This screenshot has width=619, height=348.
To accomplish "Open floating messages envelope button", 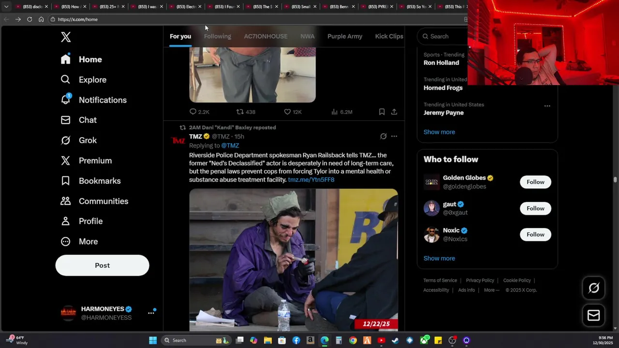I will (593, 315).
